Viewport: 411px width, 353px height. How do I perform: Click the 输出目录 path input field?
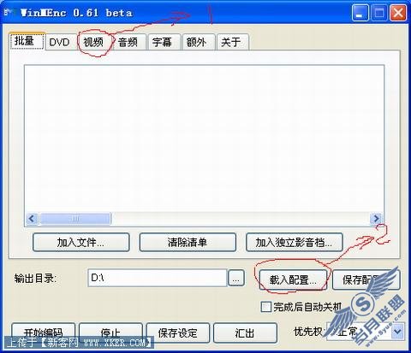click(x=157, y=278)
